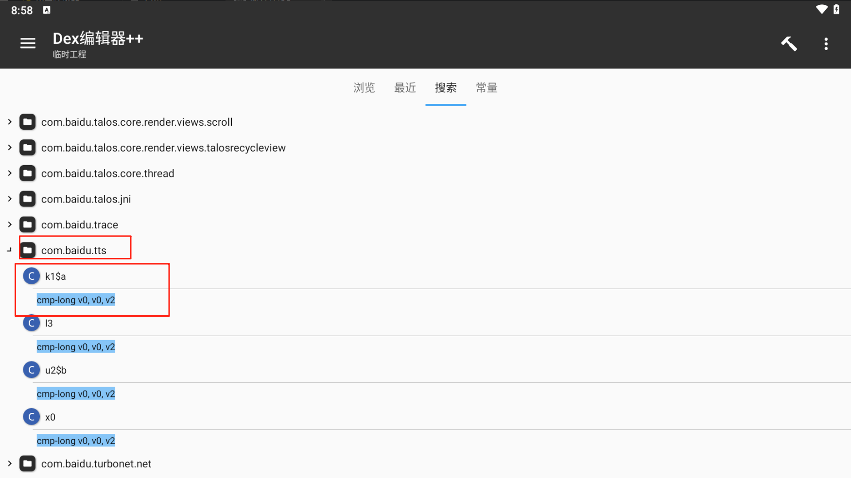
Task: Tap the status bar clock 8:58
Action: (22, 10)
